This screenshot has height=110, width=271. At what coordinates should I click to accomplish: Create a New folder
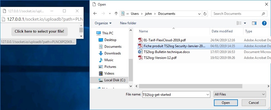(128, 23)
